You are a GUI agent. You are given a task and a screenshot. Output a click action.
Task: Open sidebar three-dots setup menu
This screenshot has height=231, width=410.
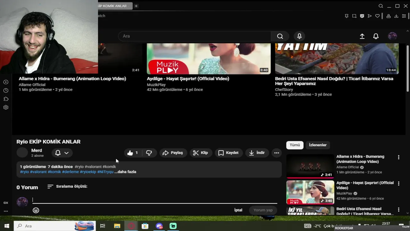6,211
